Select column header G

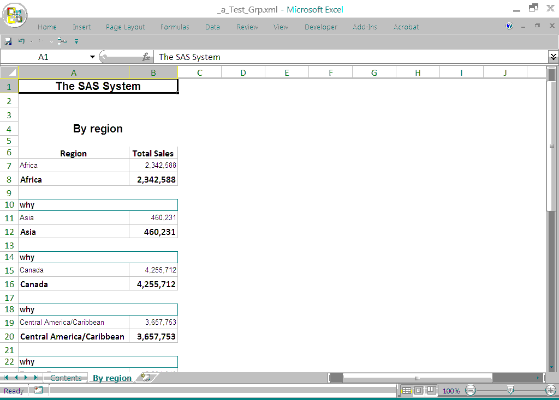pyautogui.click(x=374, y=72)
